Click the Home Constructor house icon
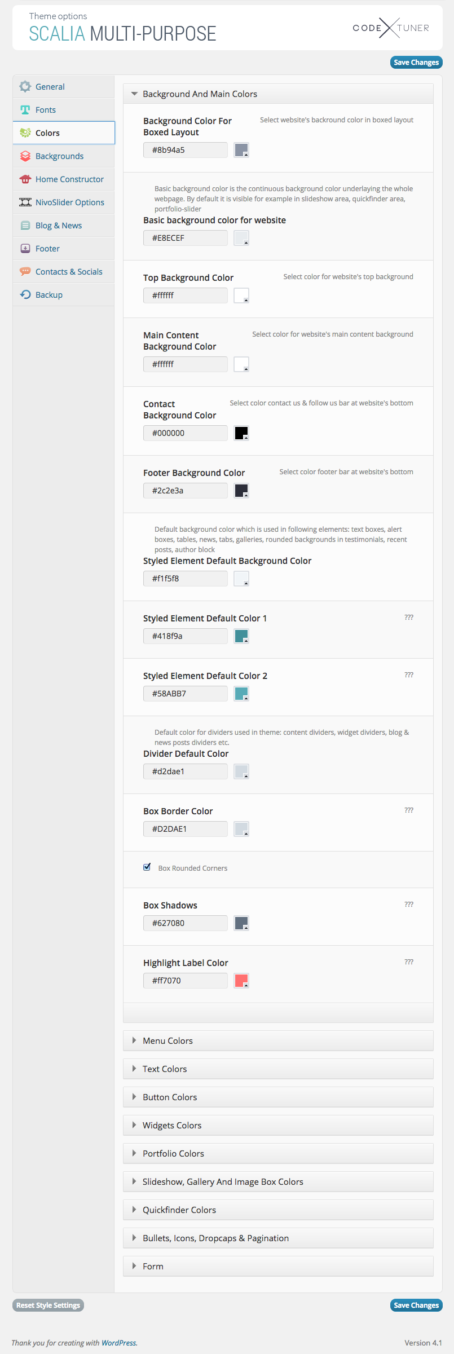 25,179
